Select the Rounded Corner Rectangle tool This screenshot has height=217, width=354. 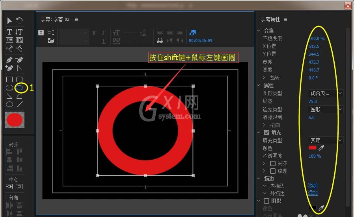(19, 79)
